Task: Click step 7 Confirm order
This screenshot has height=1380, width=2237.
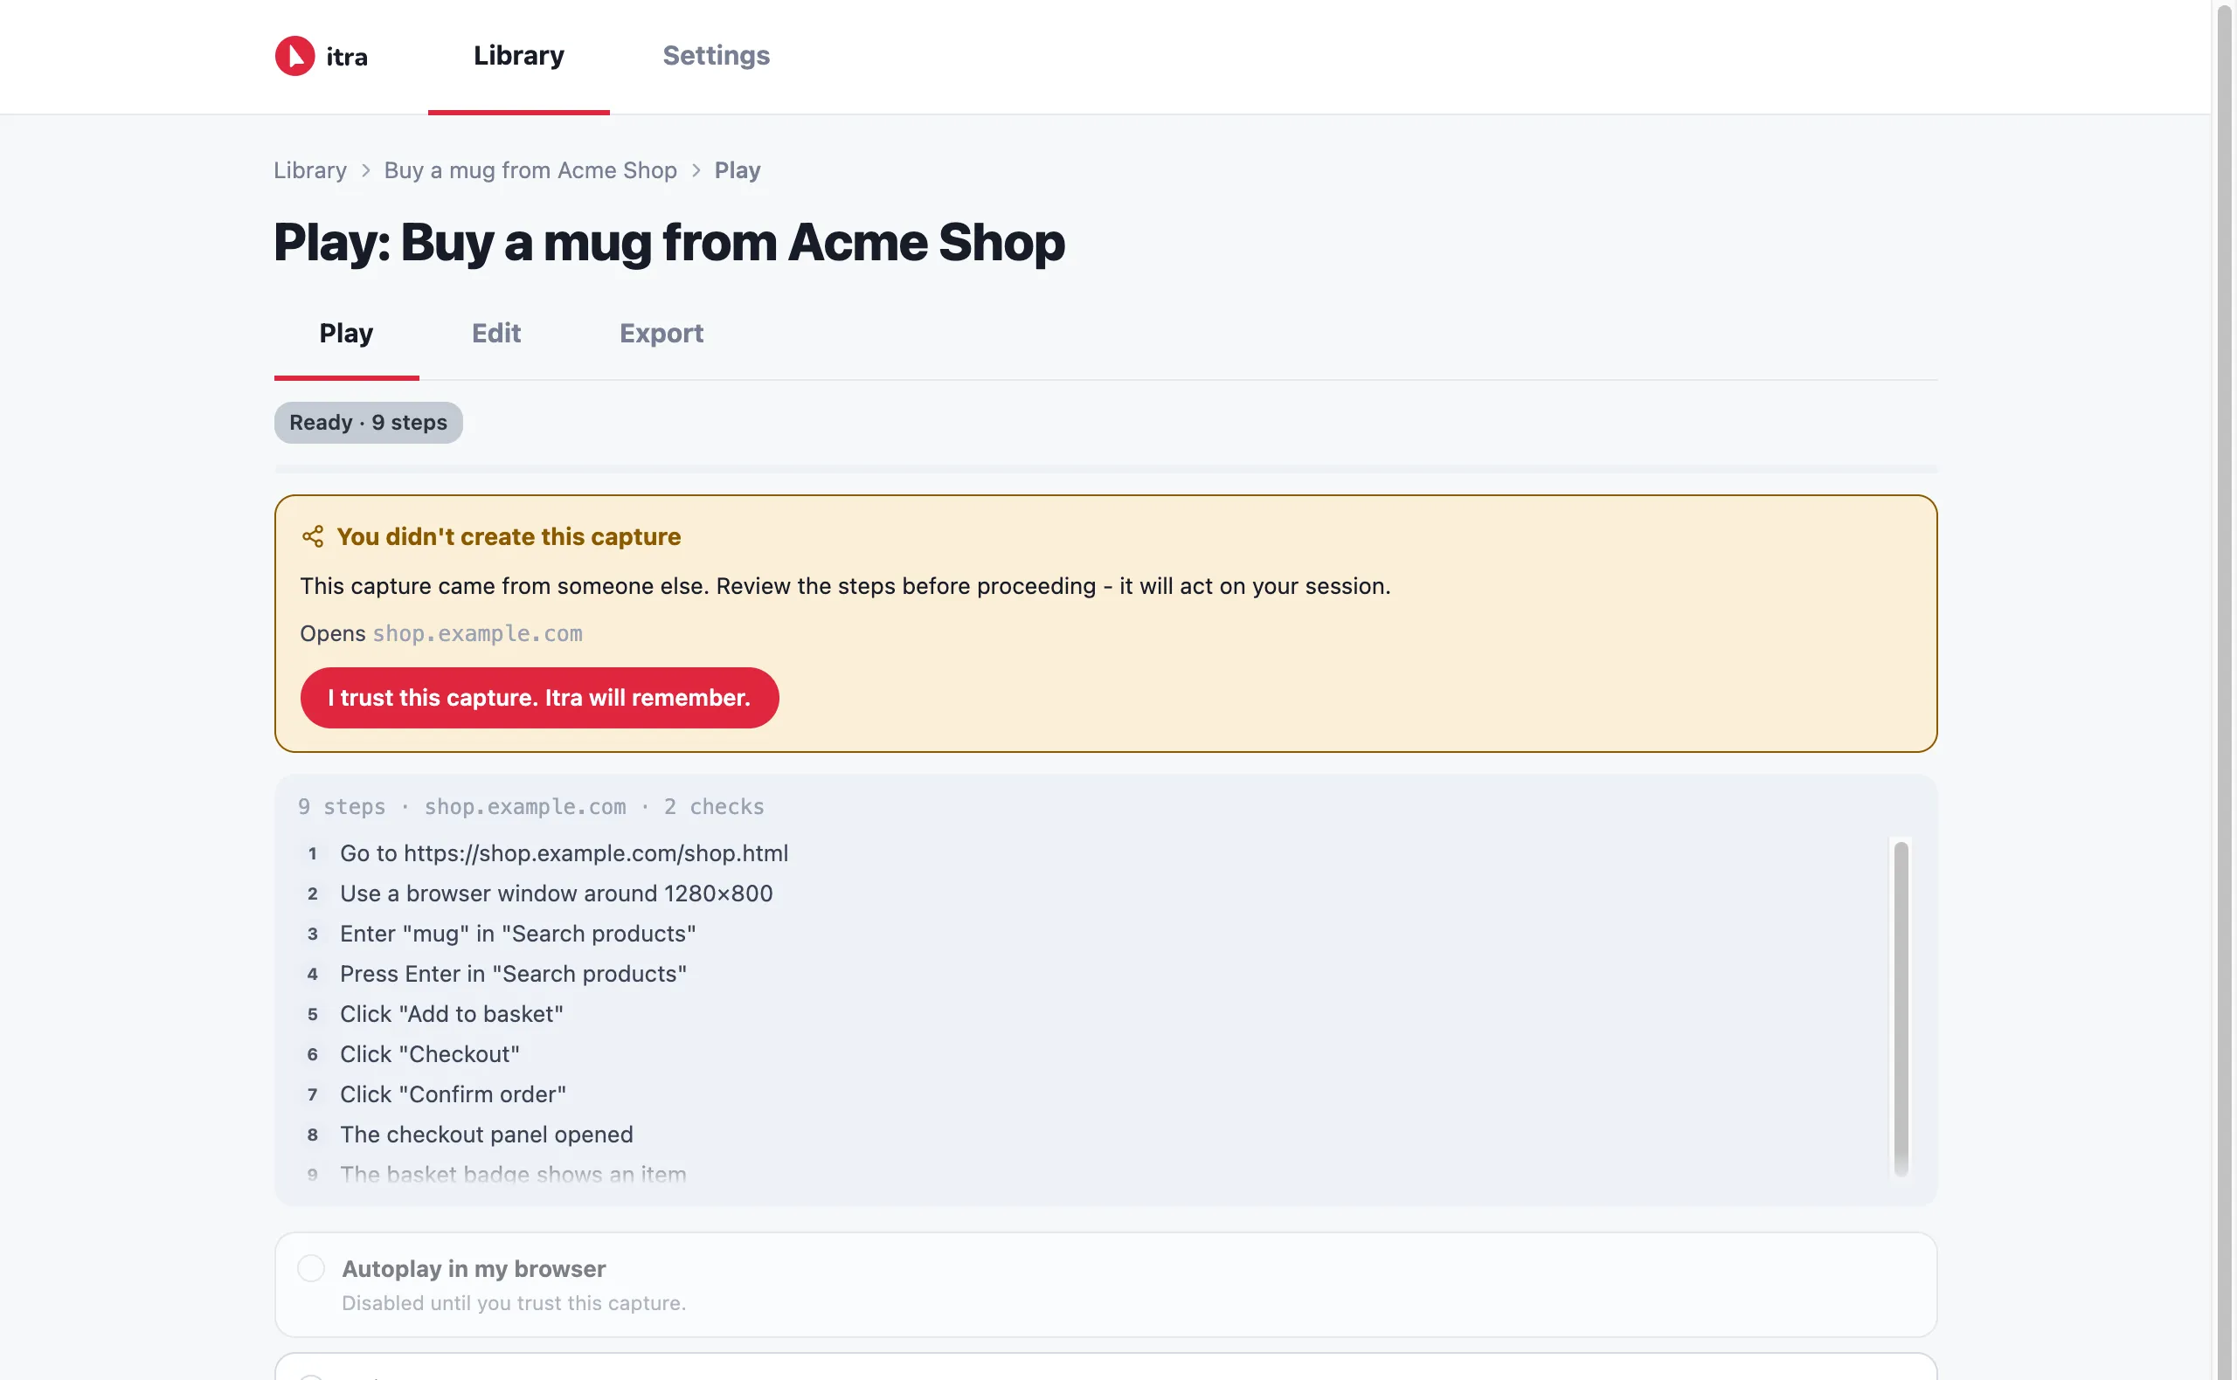Action: pos(452,1094)
